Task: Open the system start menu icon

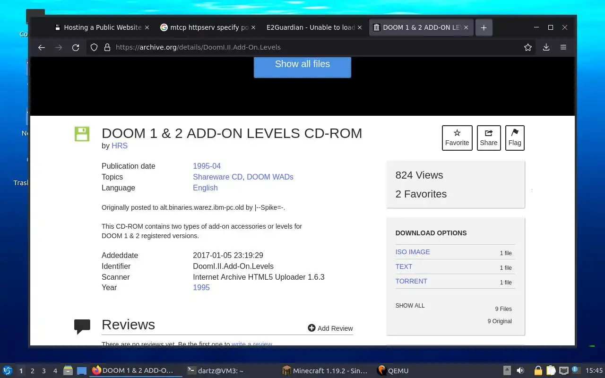Action: click(8, 371)
